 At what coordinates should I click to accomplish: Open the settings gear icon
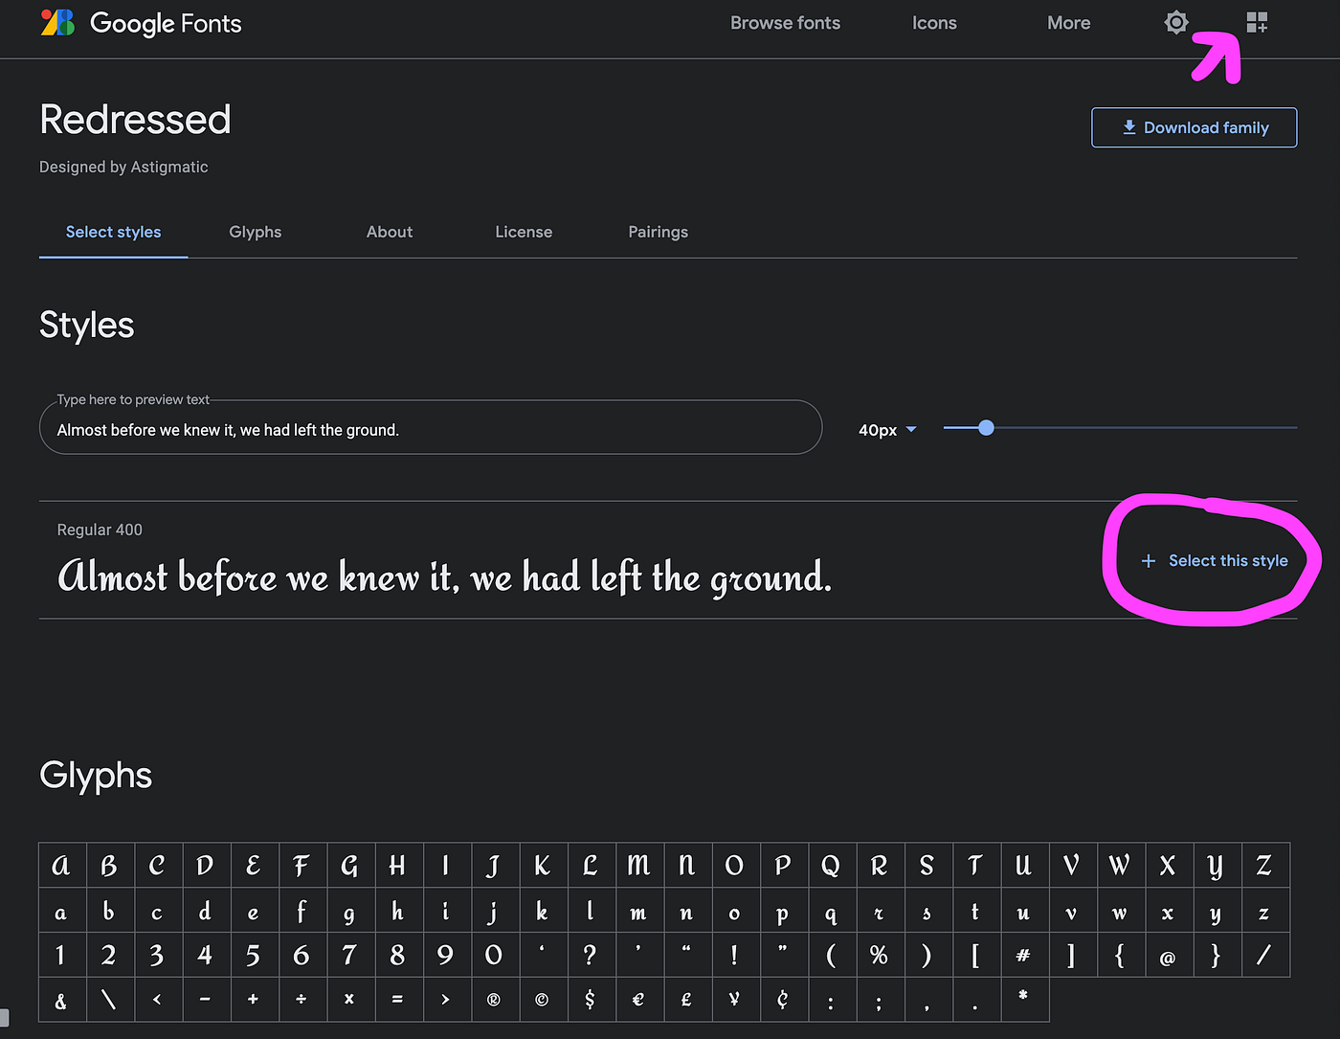[x=1175, y=22]
